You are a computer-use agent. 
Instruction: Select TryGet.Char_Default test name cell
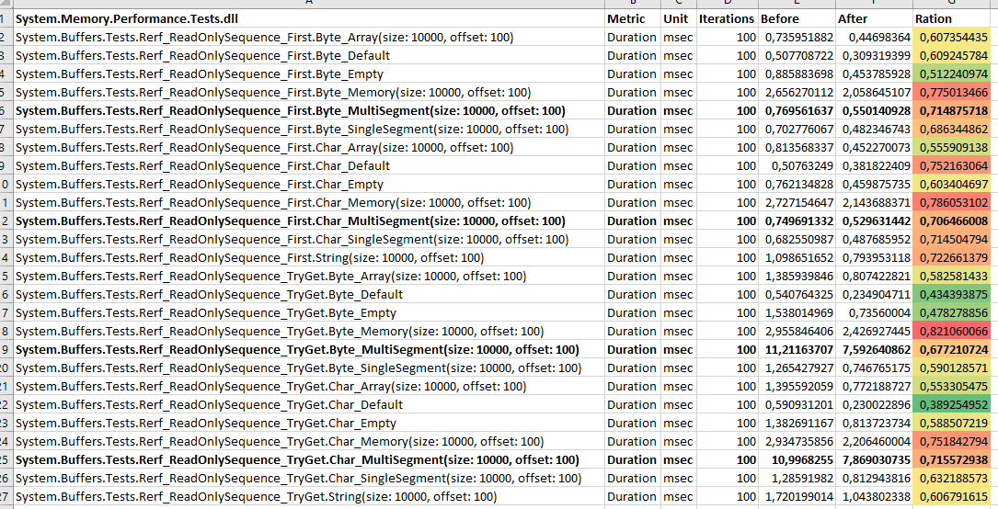point(309,405)
